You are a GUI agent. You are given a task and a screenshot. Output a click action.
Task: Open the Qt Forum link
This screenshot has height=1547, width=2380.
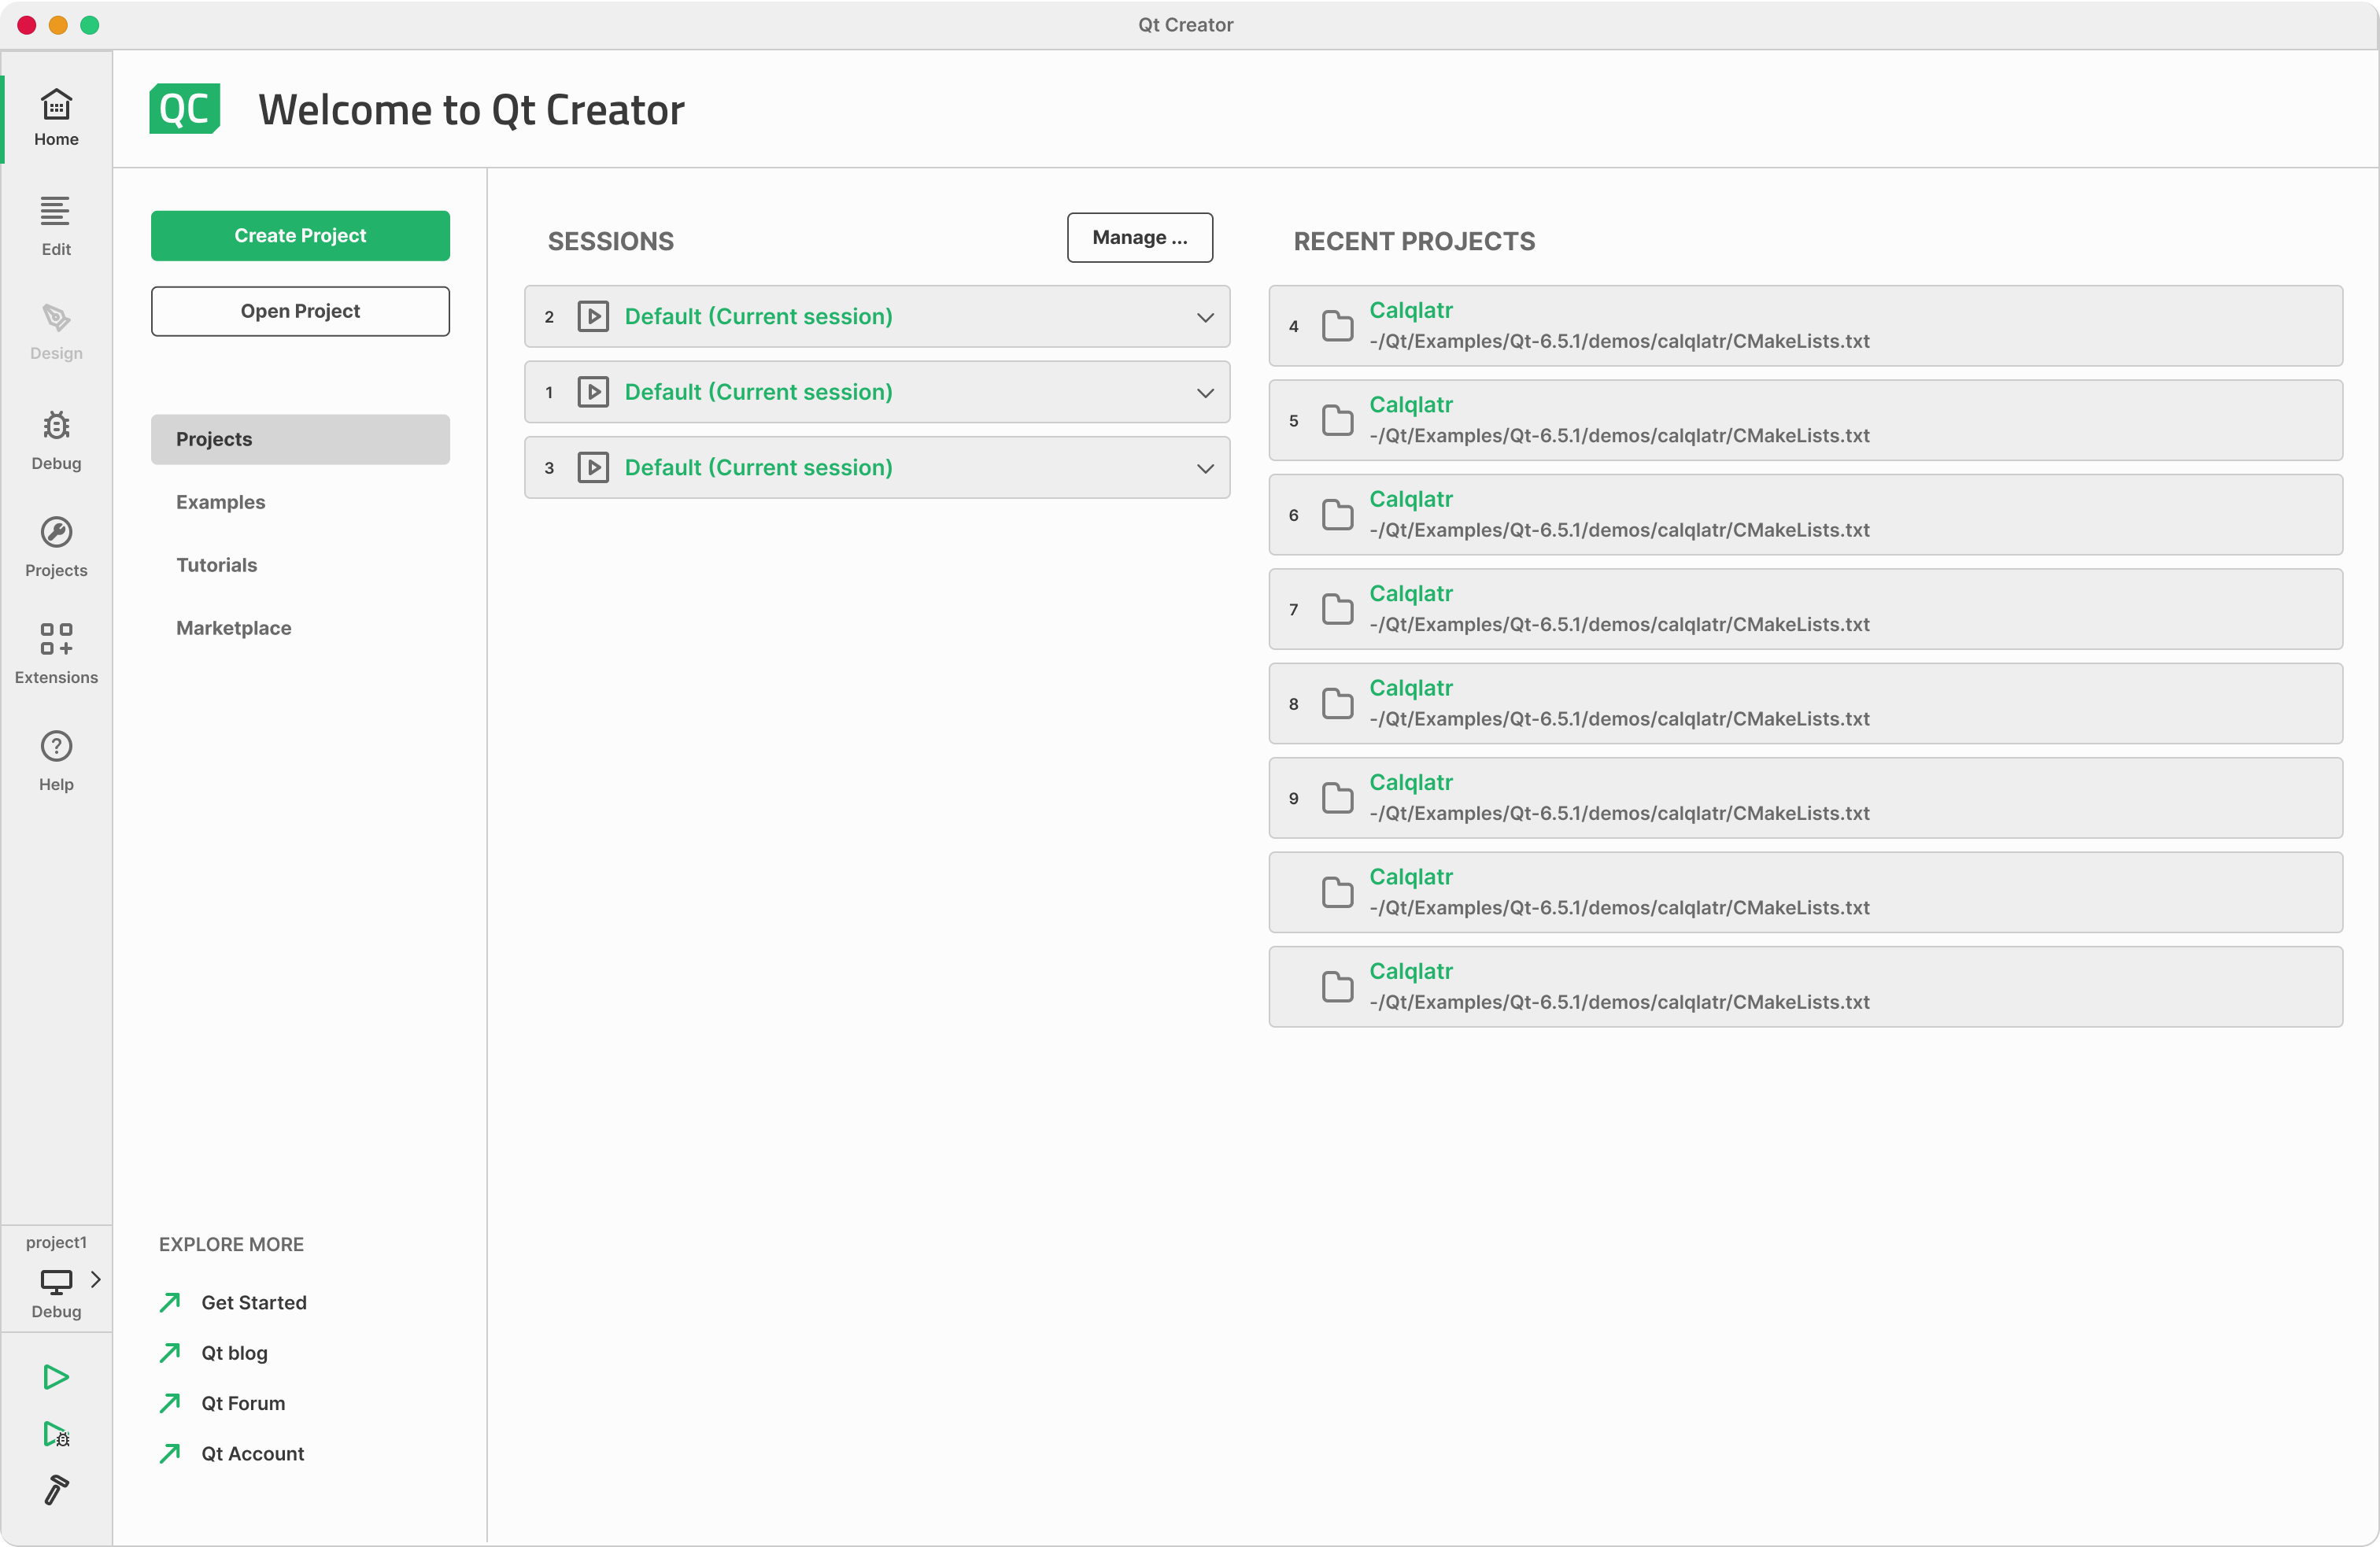(243, 1403)
